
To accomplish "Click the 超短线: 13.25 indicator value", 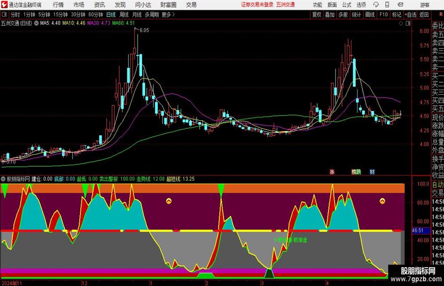I will [x=180, y=179].
